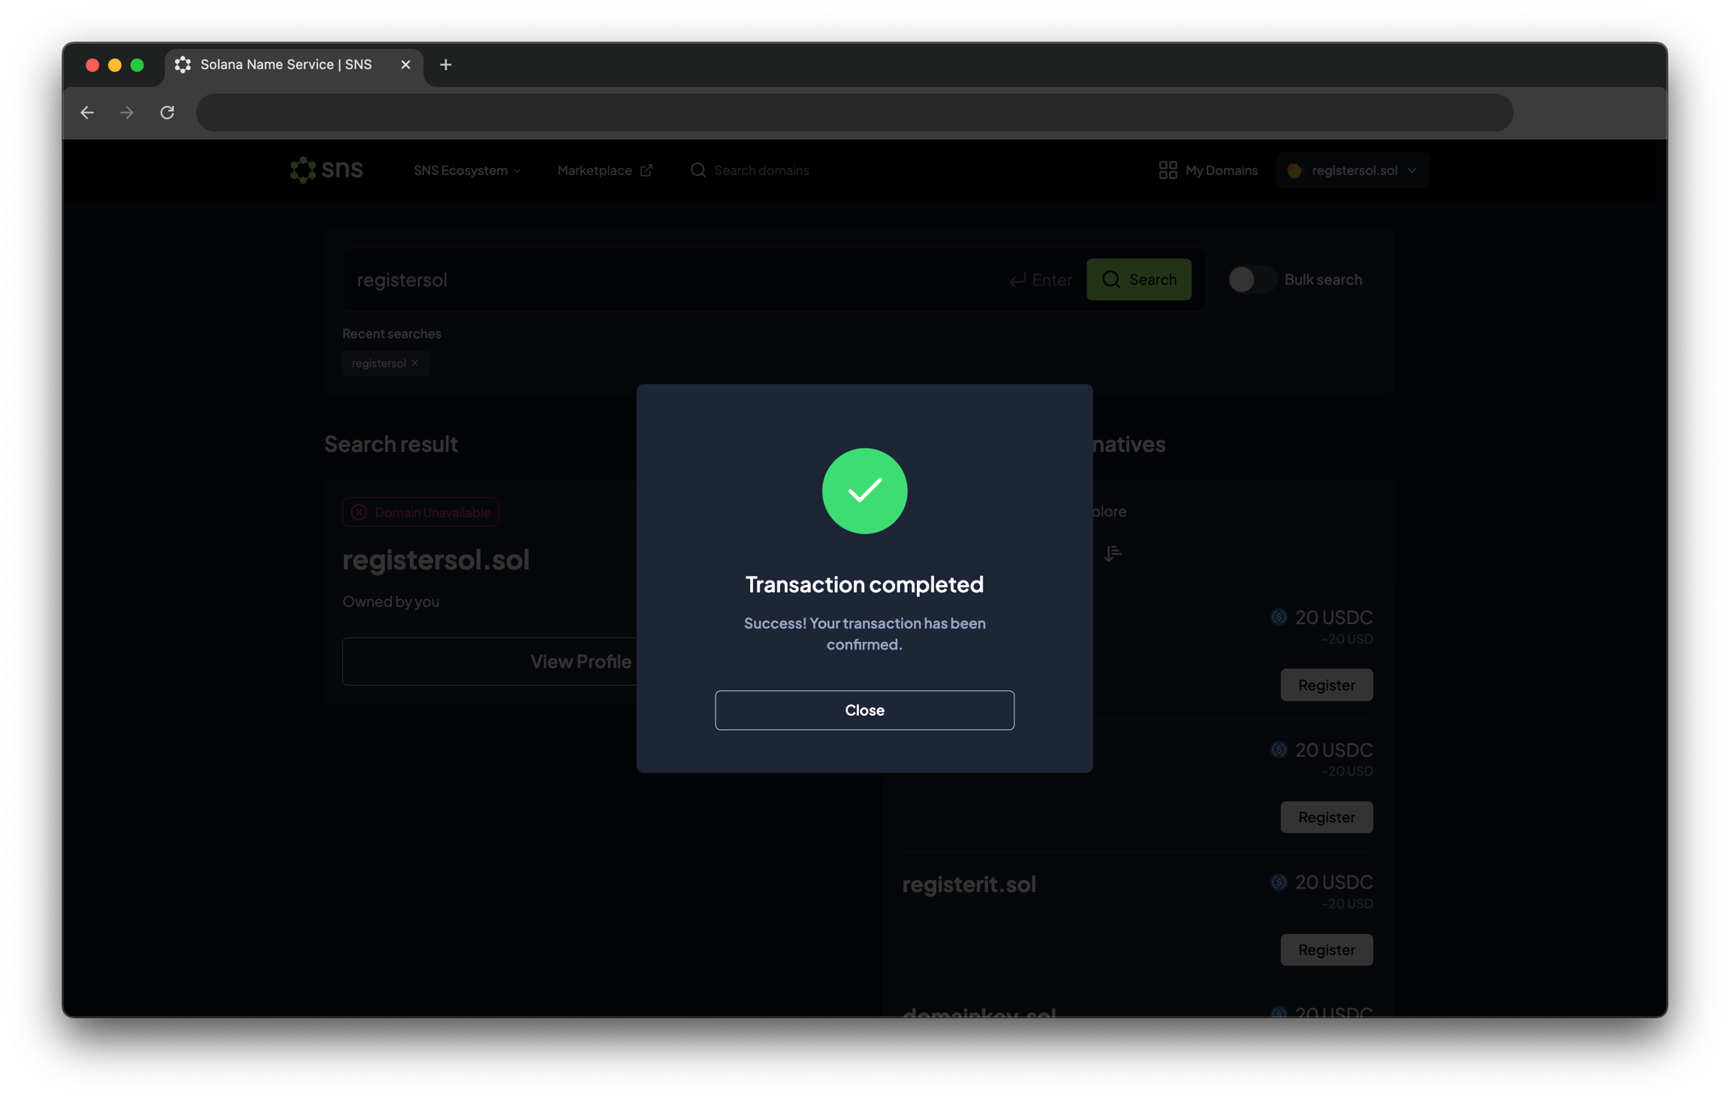Click the browser address bar
The height and width of the screenshot is (1100, 1730).
pyautogui.click(x=854, y=113)
